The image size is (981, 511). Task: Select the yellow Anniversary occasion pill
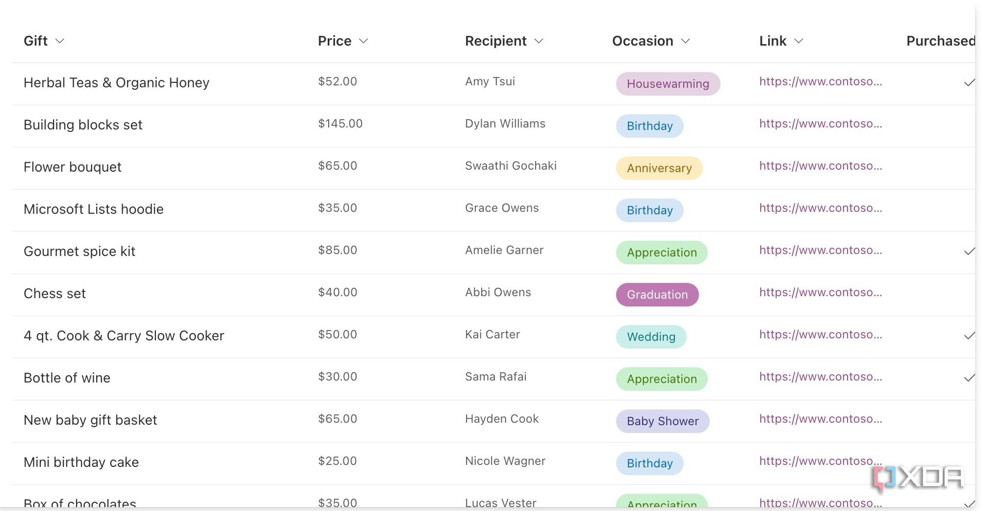coord(659,168)
